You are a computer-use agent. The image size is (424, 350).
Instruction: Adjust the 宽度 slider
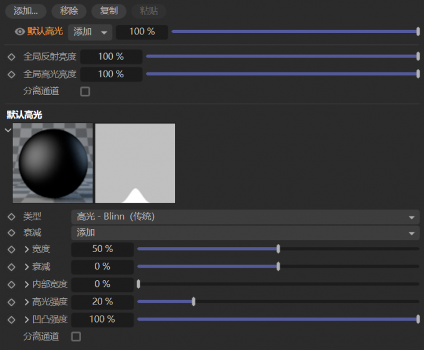click(x=278, y=249)
